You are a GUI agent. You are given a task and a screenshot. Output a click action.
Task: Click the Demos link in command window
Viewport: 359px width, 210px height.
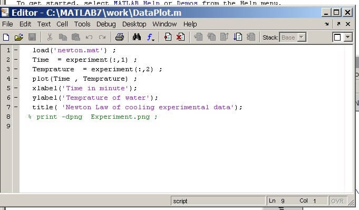click(187, 3)
